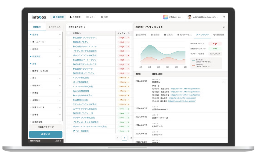Screen dimensions: 257x155
Task: Click the 2024/09/28 企業データベース entry
Action: point(180,108)
